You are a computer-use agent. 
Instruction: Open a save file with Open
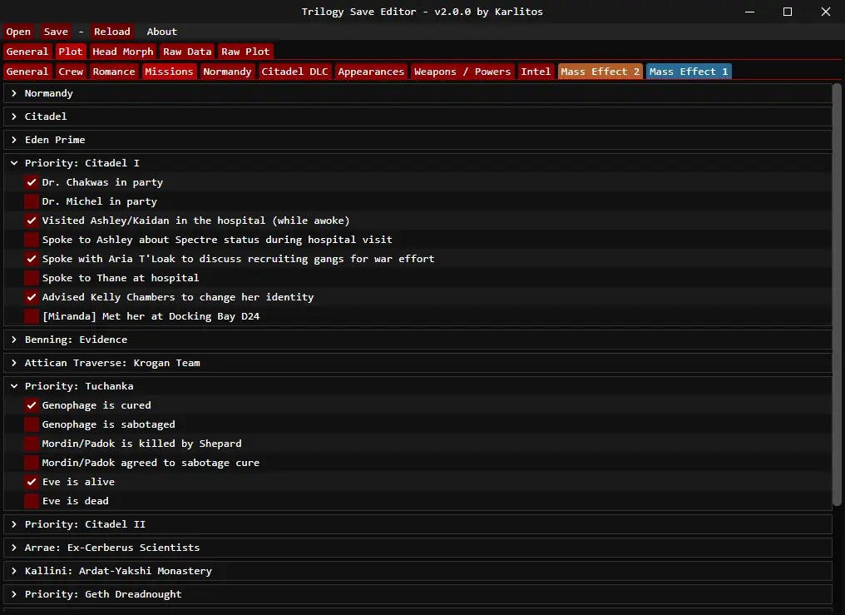[x=18, y=32]
